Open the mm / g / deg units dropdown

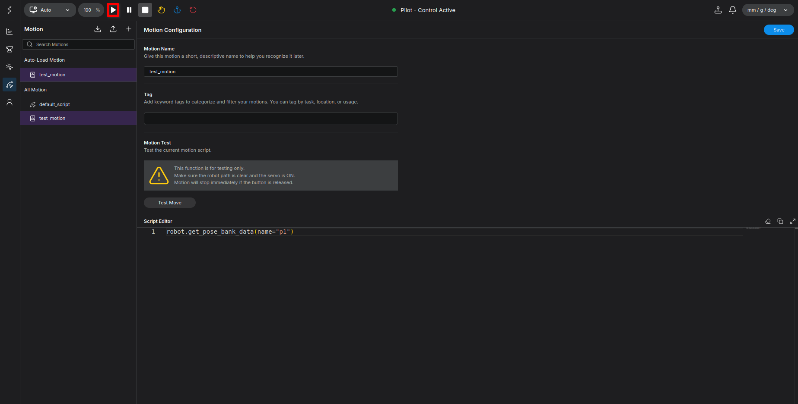pos(767,10)
